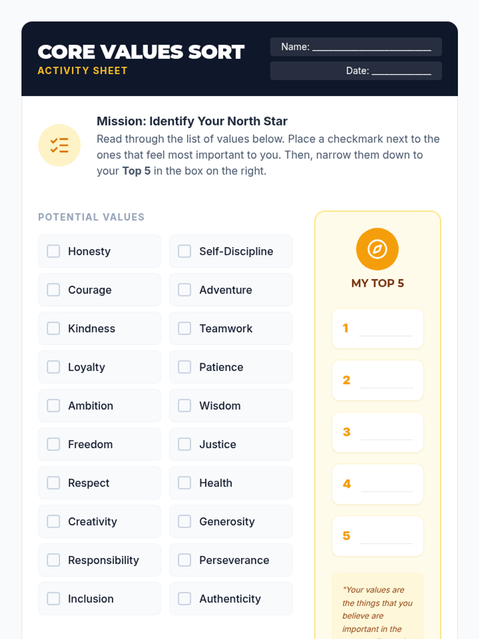Check the Wisdom value
Image resolution: width=479 pixels, height=639 pixels.
click(184, 406)
